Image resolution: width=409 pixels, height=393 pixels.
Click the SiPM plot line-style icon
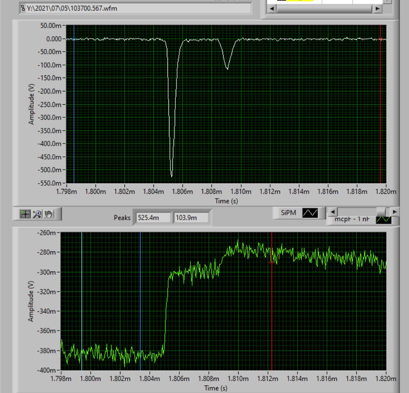click(310, 213)
